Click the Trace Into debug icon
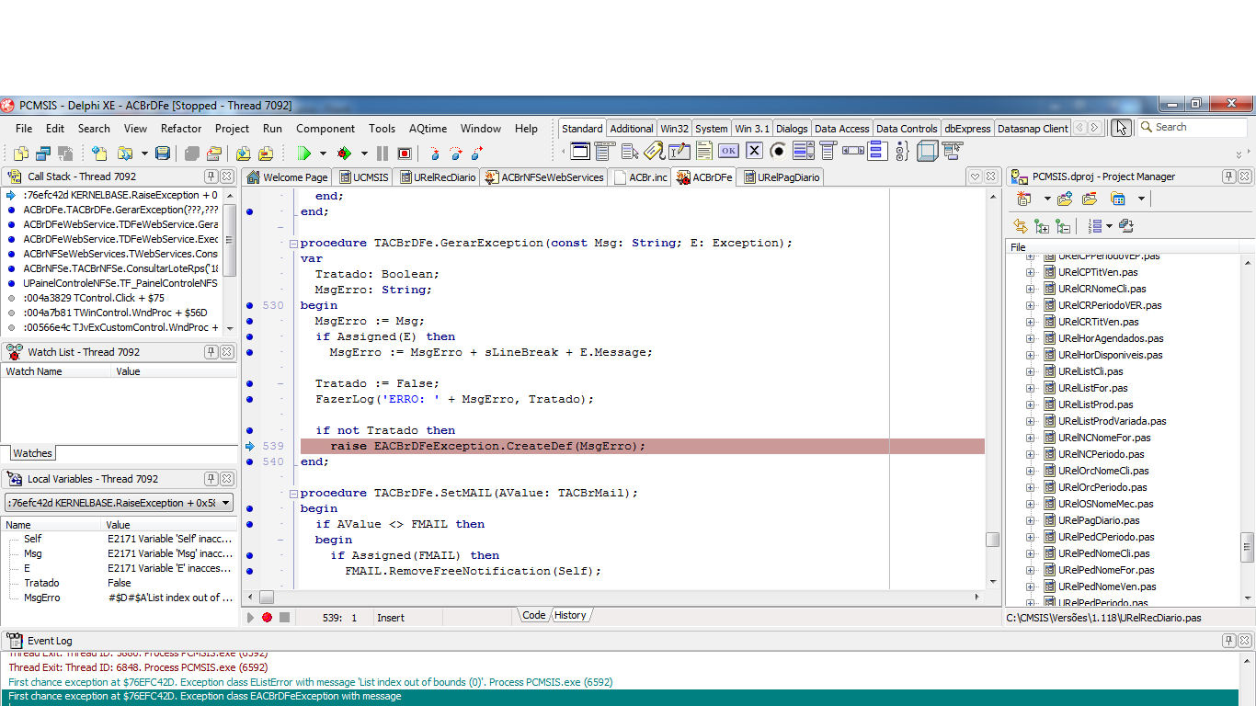Screen dimensions: 1256x706 coord(435,154)
